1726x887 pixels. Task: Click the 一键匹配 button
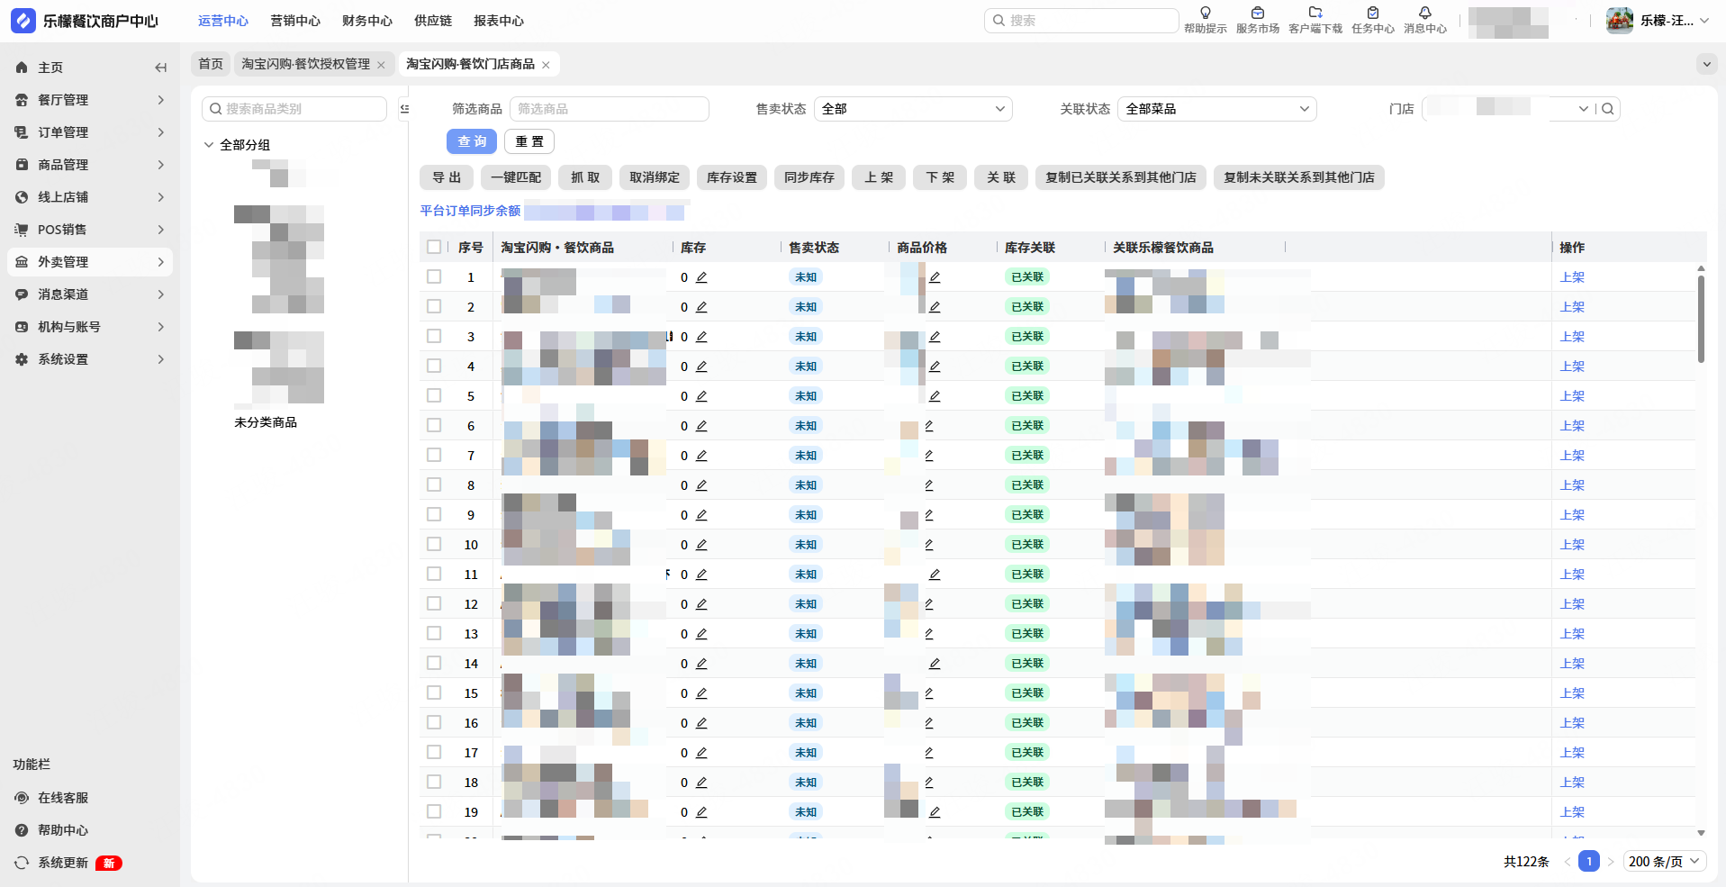pyautogui.click(x=516, y=177)
